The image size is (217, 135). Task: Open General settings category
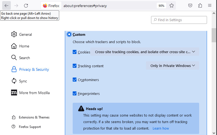[25, 34]
